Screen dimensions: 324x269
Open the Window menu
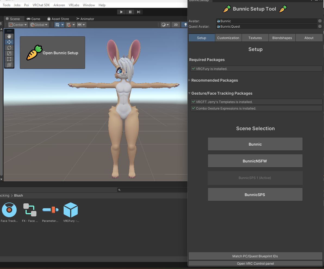click(x=89, y=5)
